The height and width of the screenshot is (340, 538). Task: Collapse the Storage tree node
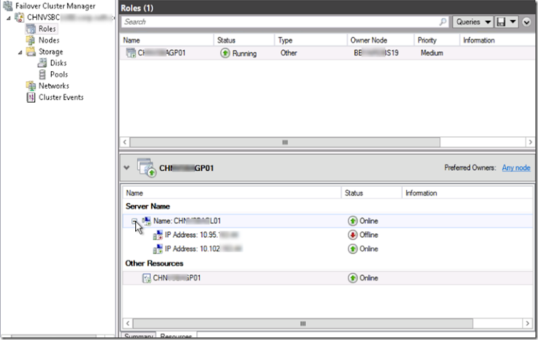point(20,52)
